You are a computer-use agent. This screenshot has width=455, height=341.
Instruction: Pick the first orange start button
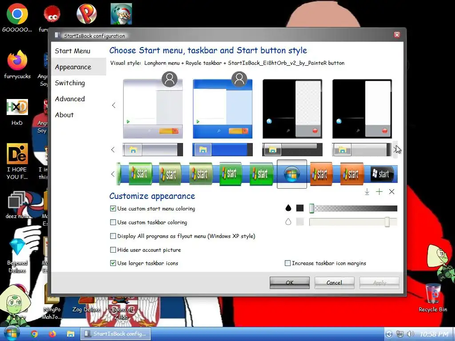(x=321, y=174)
